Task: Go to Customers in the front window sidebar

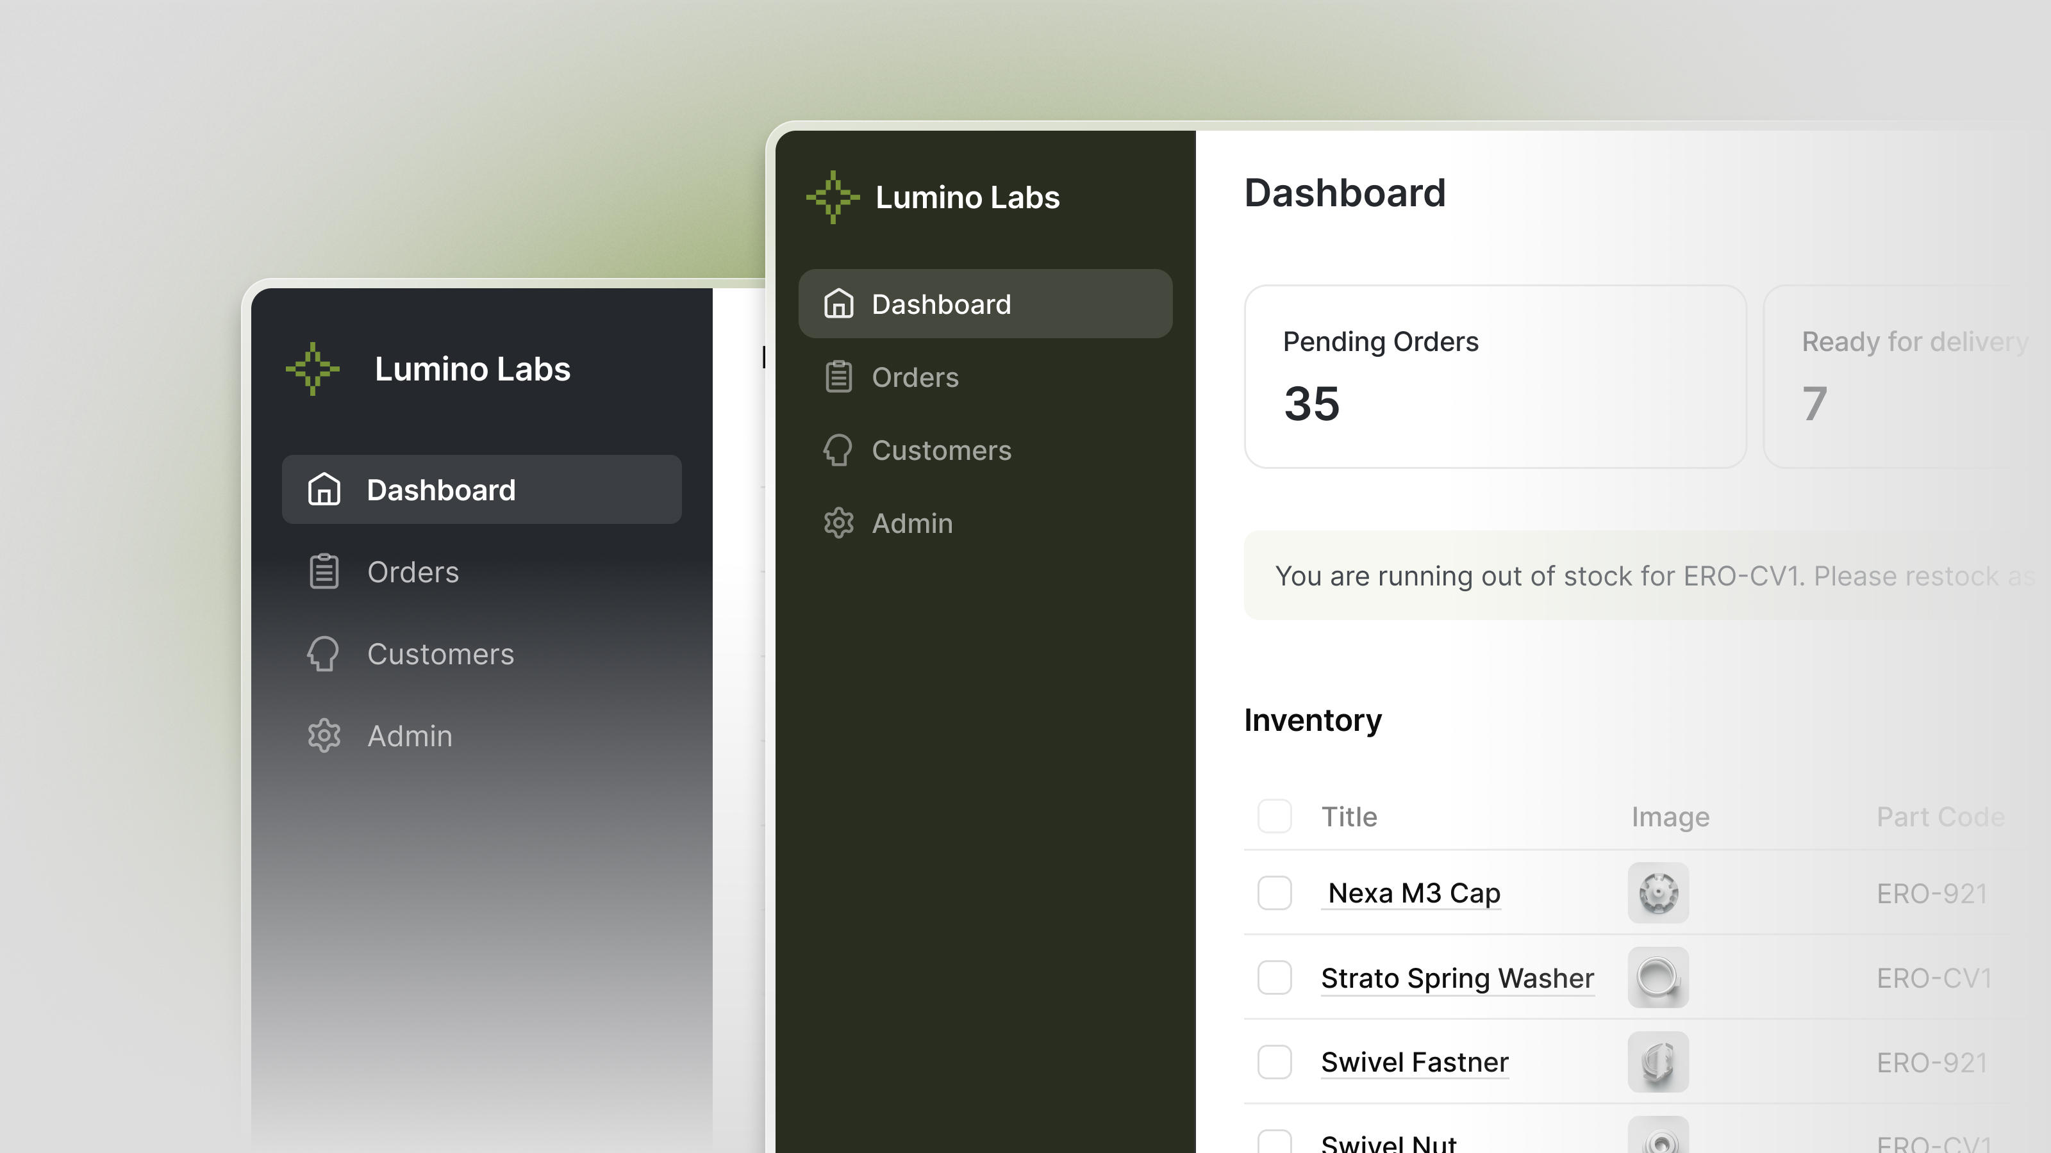Action: (x=985, y=450)
